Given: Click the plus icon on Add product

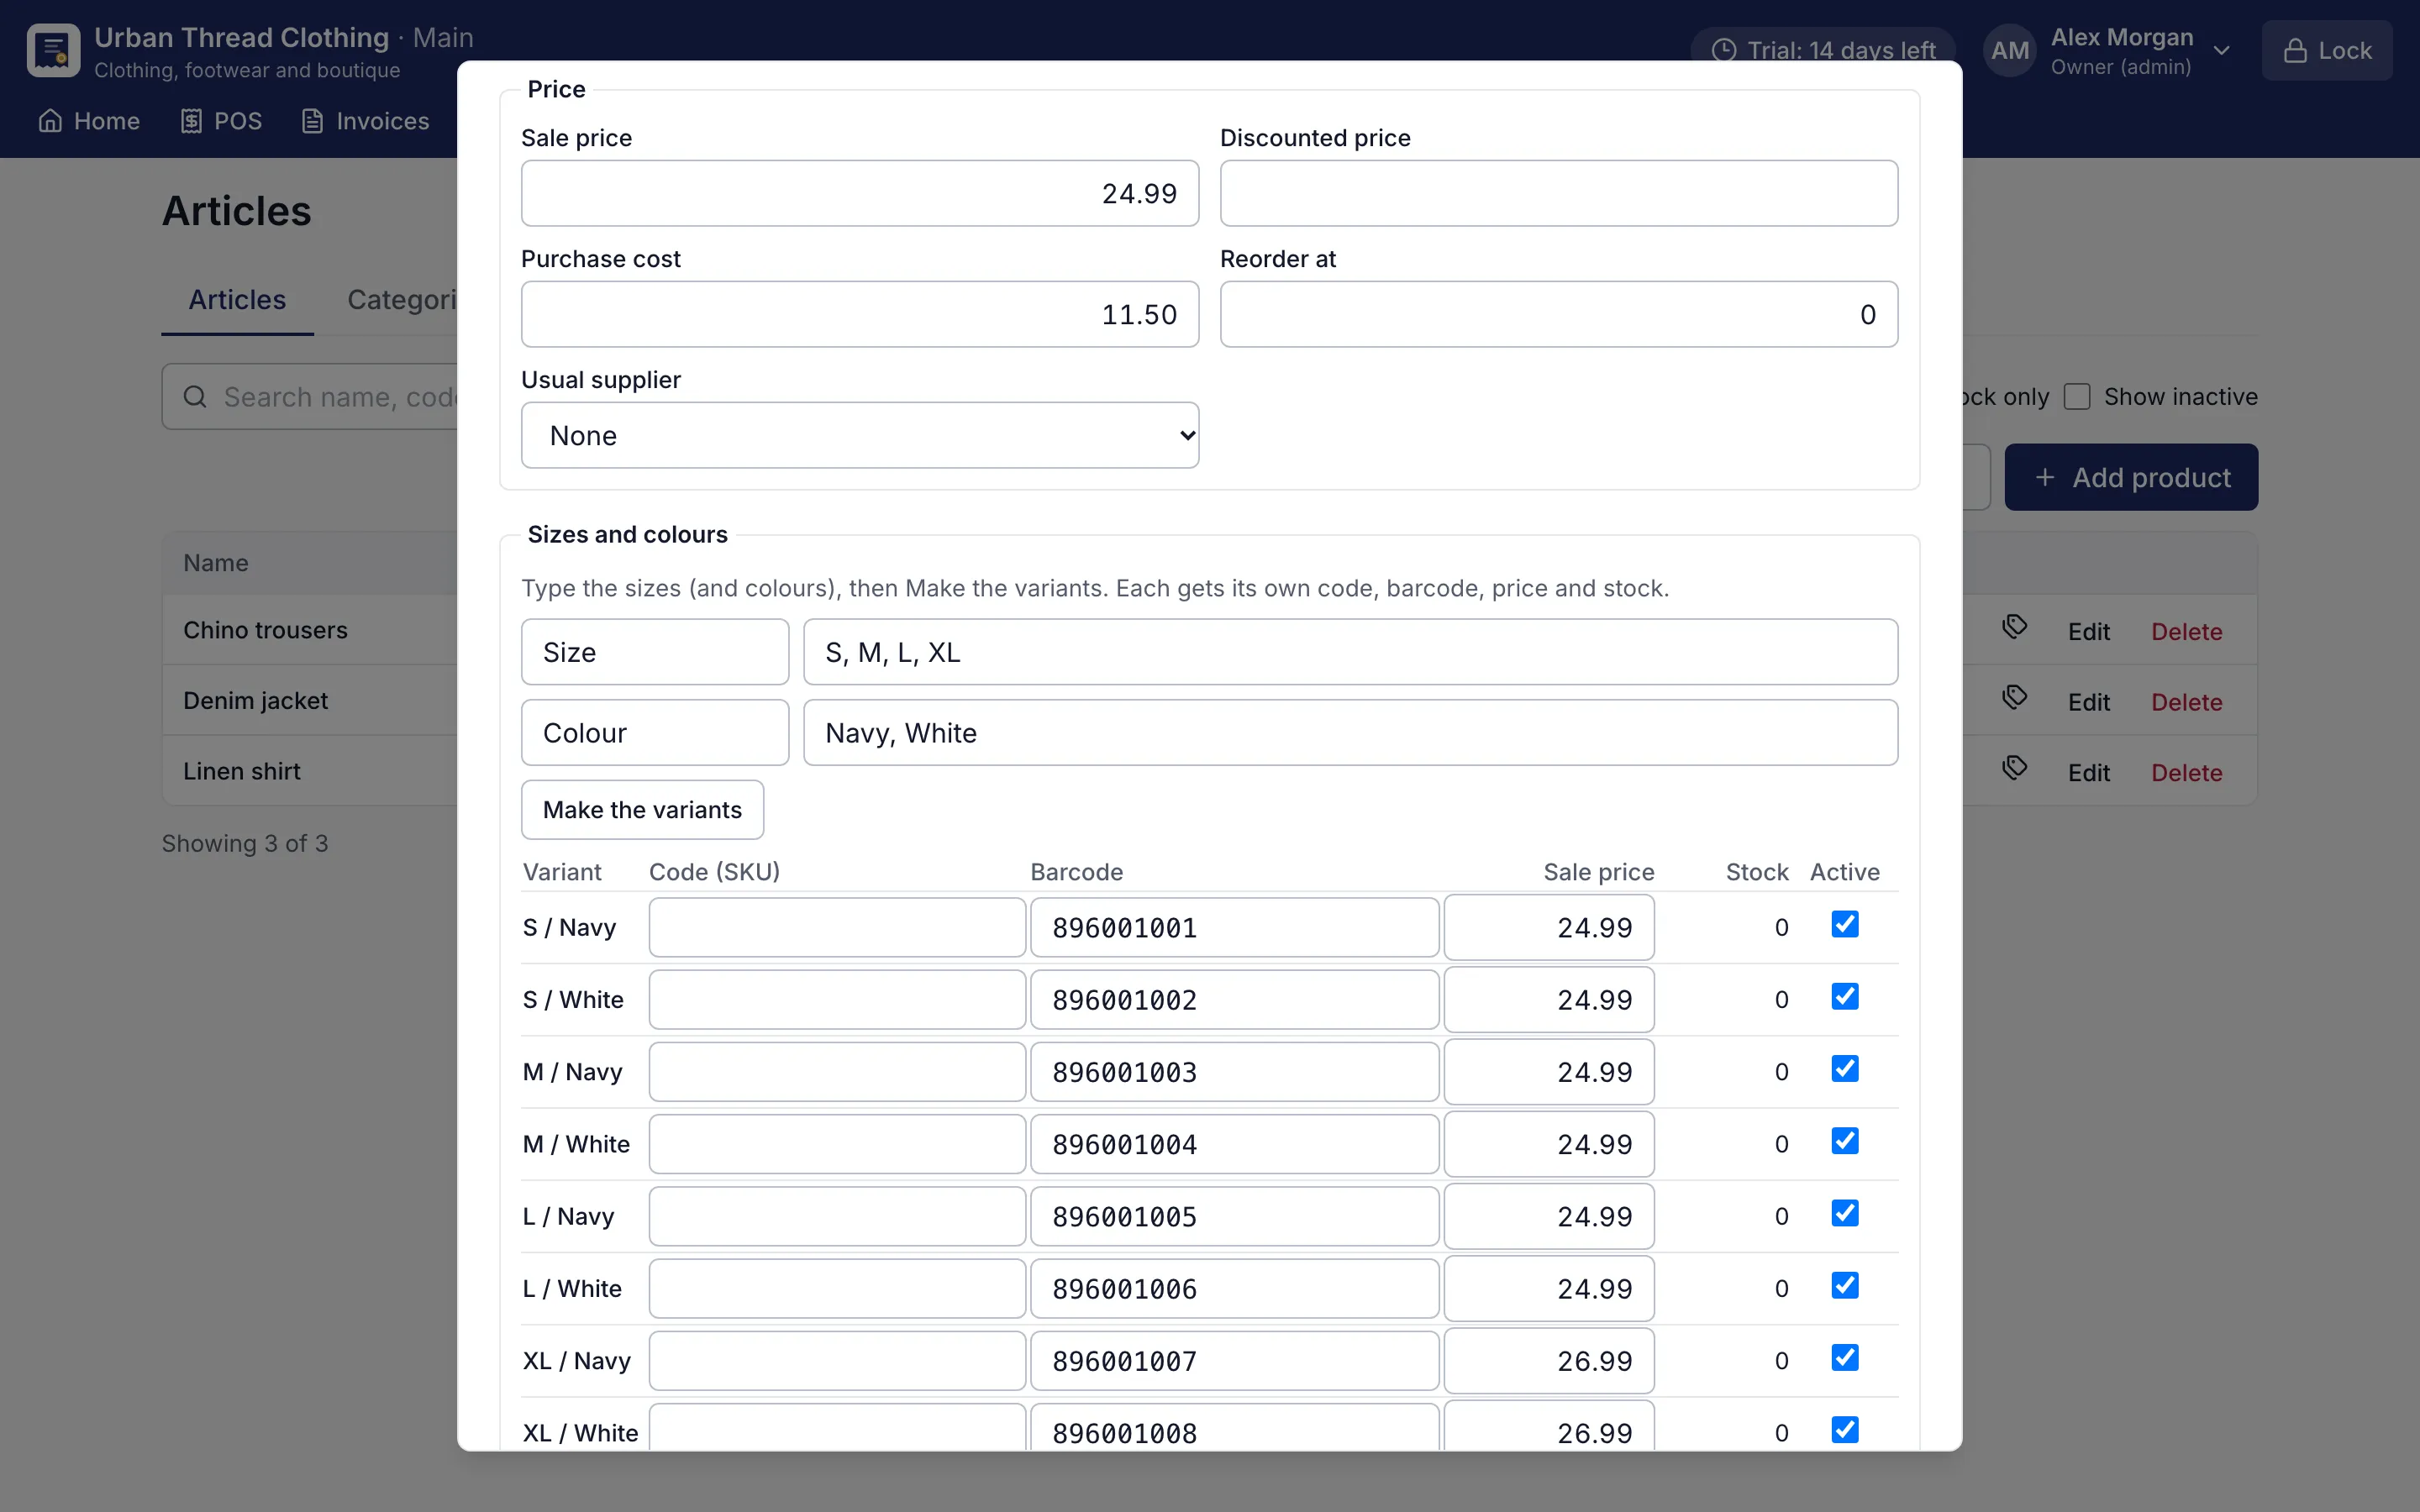Looking at the screenshot, I should tap(2045, 477).
